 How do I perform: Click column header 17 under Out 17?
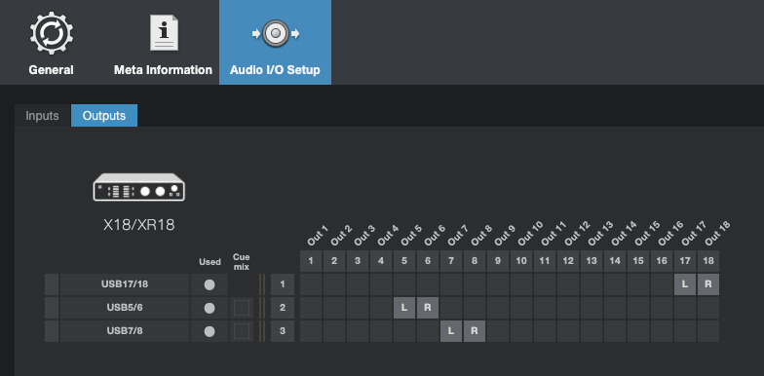click(x=685, y=261)
